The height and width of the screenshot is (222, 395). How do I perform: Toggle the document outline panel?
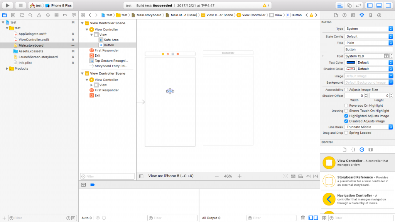[141, 176]
